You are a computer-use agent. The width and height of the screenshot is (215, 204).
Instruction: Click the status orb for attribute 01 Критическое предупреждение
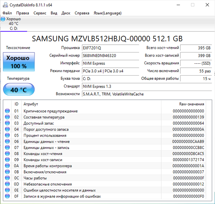click(x=7, y=111)
